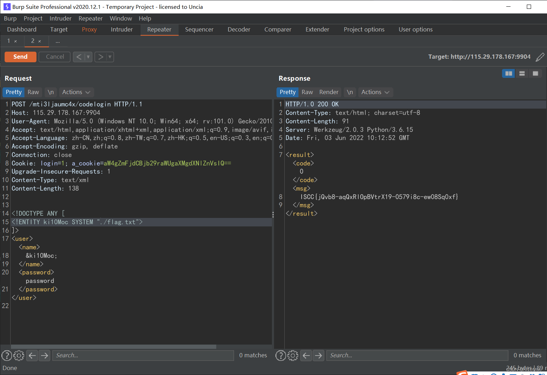The image size is (547, 375).
Task: Switch to the Target tab
Action: [59, 30]
